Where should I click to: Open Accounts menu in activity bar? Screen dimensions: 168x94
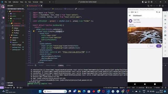3,79
